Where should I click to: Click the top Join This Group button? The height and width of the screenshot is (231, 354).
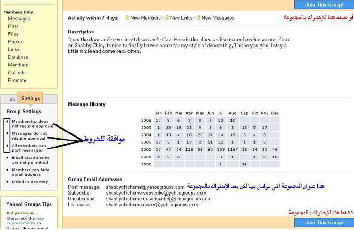click(x=323, y=5)
